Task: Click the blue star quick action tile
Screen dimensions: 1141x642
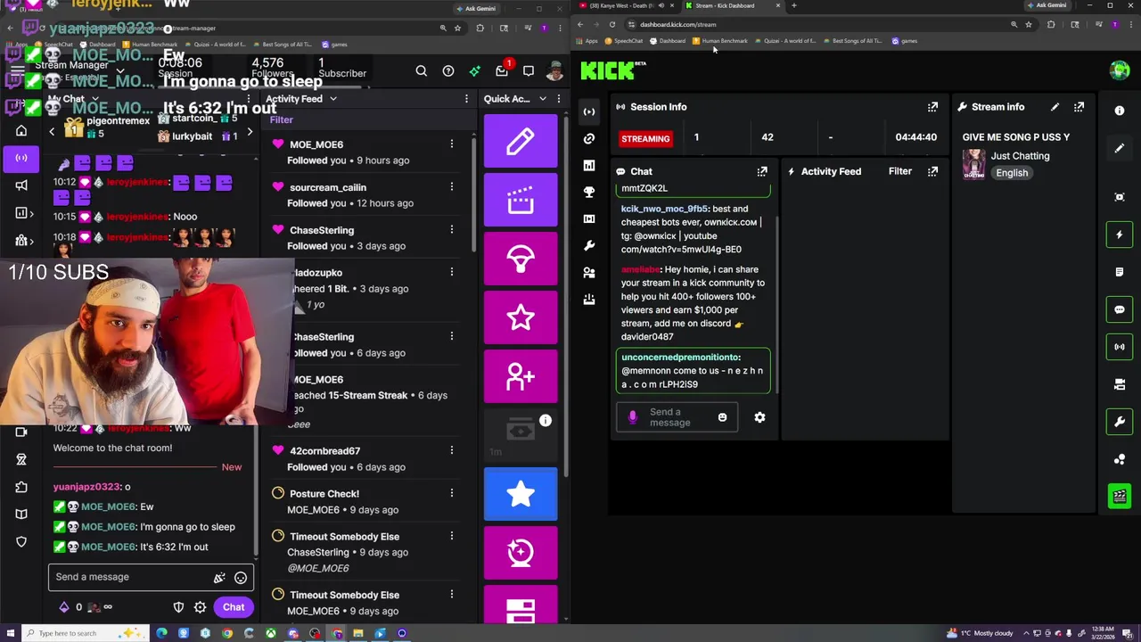Action: pos(521,494)
